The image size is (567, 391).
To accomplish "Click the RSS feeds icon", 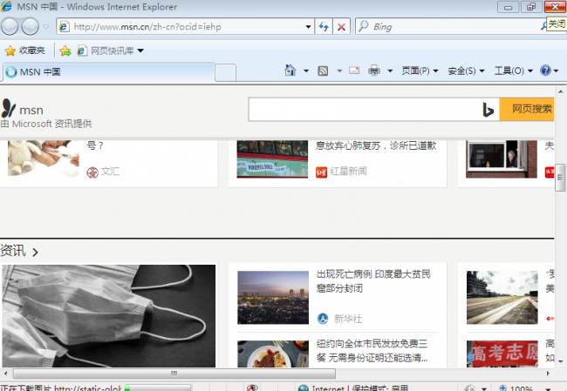I will click(323, 71).
